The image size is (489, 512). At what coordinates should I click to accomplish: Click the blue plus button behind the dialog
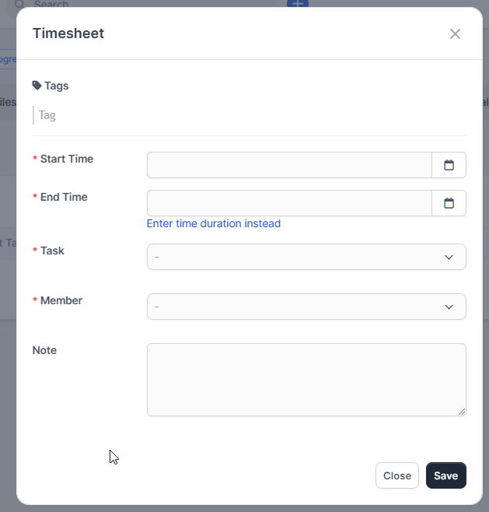point(298,3)
